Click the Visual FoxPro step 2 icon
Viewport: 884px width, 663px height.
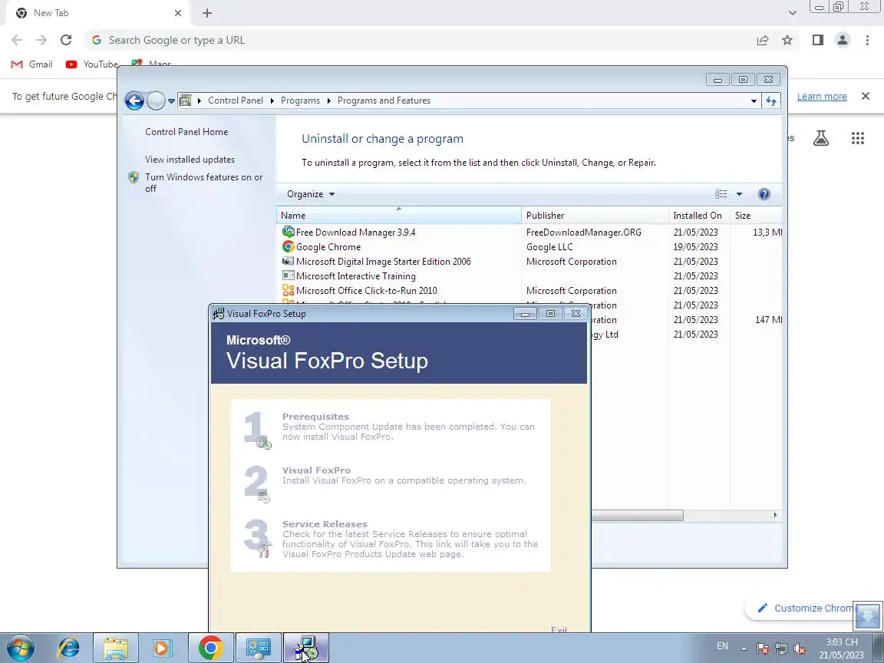(x=256, y=483)
